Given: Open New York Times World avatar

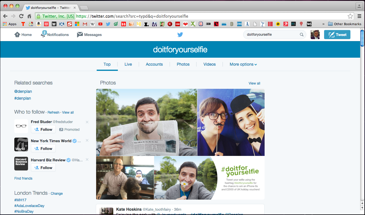Looking at the screenshot, I should (x=21, y=144).
